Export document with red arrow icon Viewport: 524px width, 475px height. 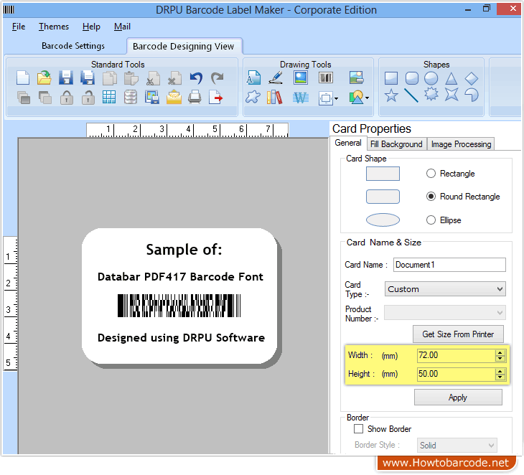tap(216, 97)
